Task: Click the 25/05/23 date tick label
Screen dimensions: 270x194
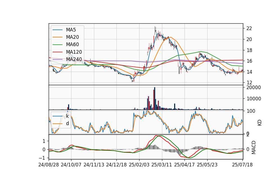Action: 207,165
